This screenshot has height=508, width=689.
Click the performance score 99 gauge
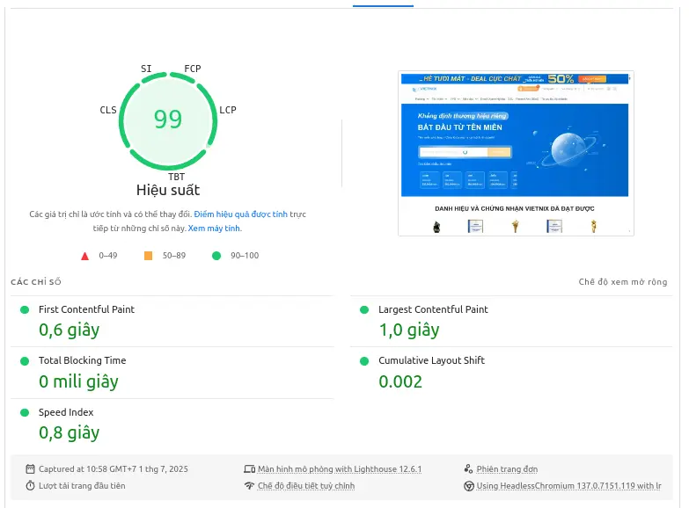click(x=168, y=119)
